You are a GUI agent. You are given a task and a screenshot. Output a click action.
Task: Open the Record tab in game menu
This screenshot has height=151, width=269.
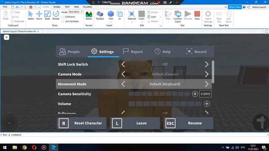(196, 52)
